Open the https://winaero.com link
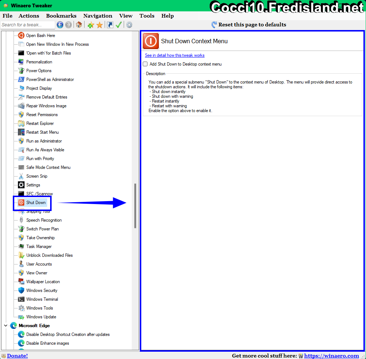The width and height of the screenshot is (366, 359). coord(332,356)
